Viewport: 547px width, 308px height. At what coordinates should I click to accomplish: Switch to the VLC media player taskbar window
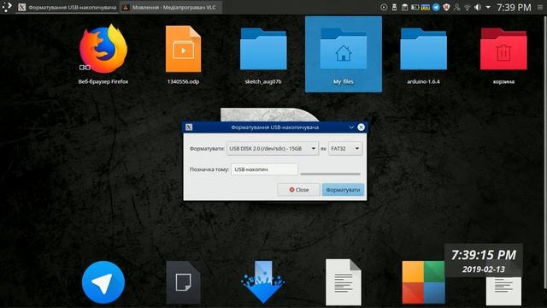[170, 8]
